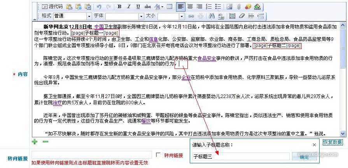Click the undo arrow icon
This screenshot has height=168, width=348.
99,7
